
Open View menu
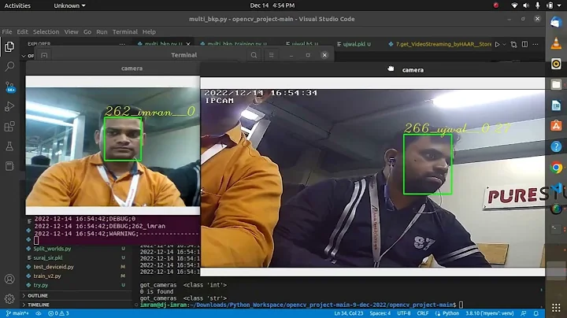point(71,31)
